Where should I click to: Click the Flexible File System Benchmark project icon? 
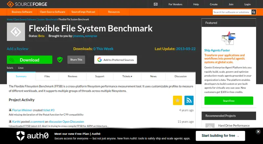coord(16,32)
